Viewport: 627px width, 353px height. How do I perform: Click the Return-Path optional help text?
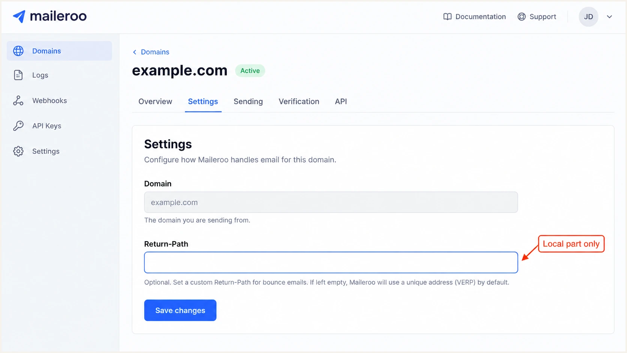tap(327, 282)
